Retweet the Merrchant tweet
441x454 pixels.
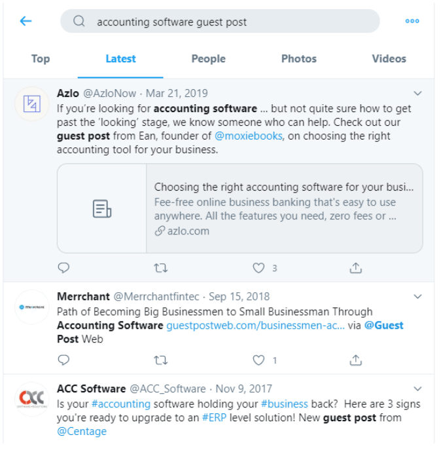coord(160,360)
